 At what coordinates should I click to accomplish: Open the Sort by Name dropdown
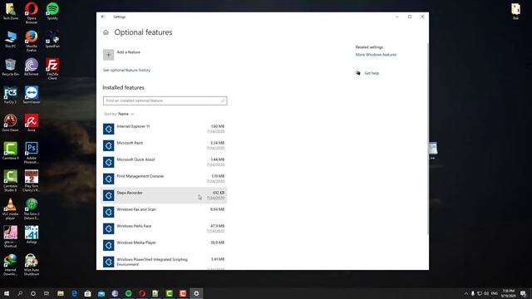pos(119,114)
